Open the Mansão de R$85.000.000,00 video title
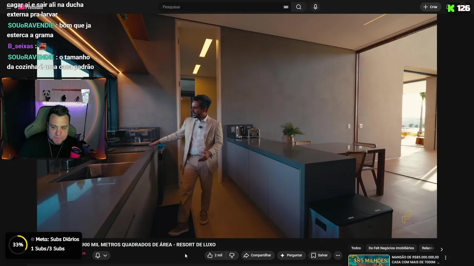This screenshot has height=266, width=474. (415, 260)
